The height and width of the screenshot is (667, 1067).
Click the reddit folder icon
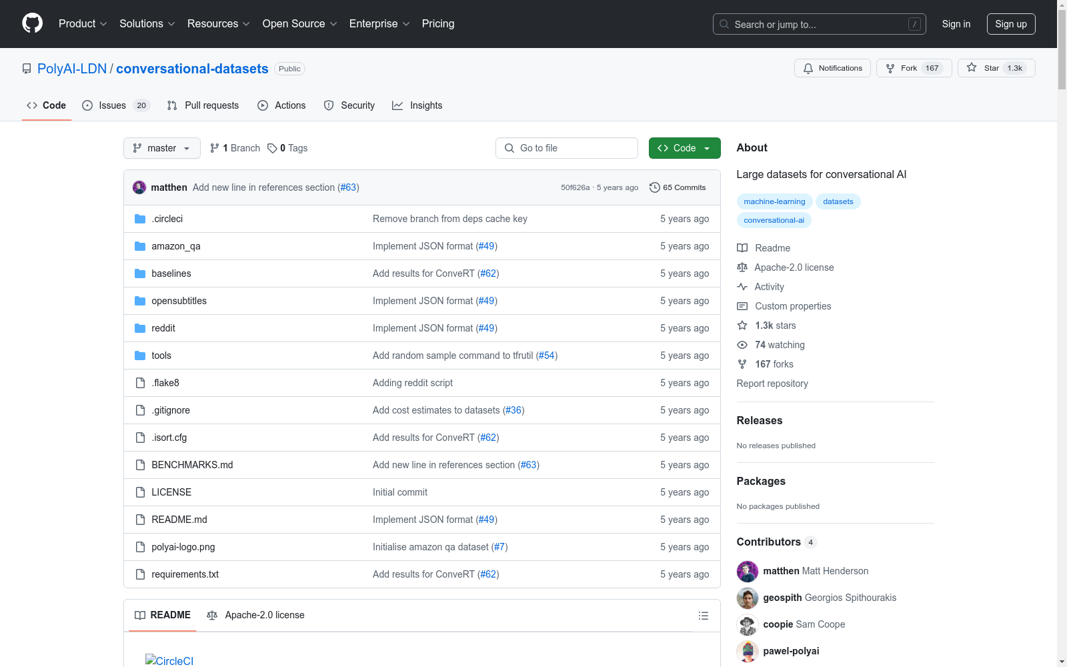[140, 328]
